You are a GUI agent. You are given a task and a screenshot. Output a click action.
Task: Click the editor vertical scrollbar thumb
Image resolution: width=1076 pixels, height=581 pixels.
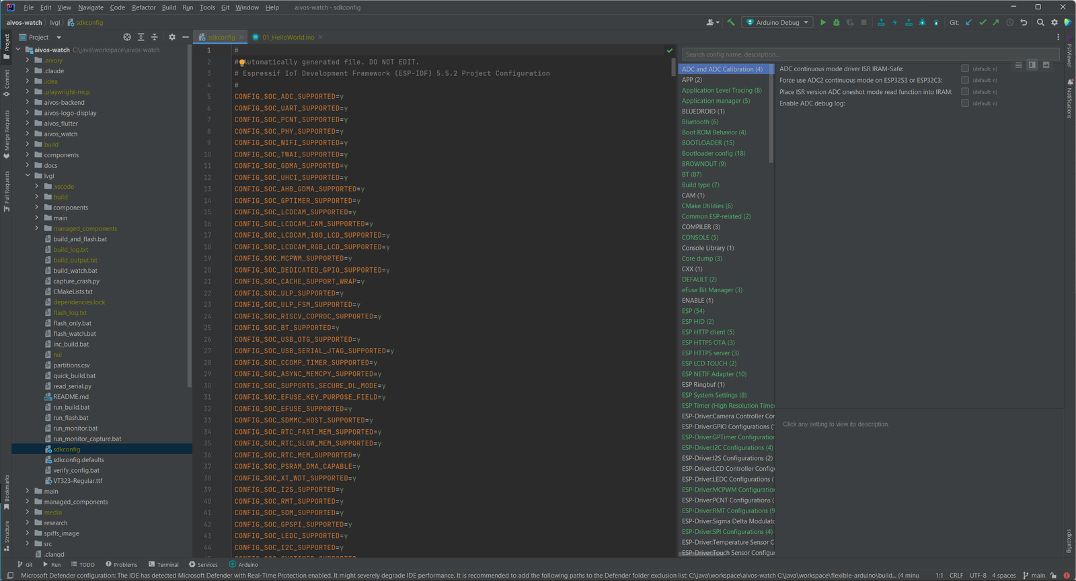[672, 66]
